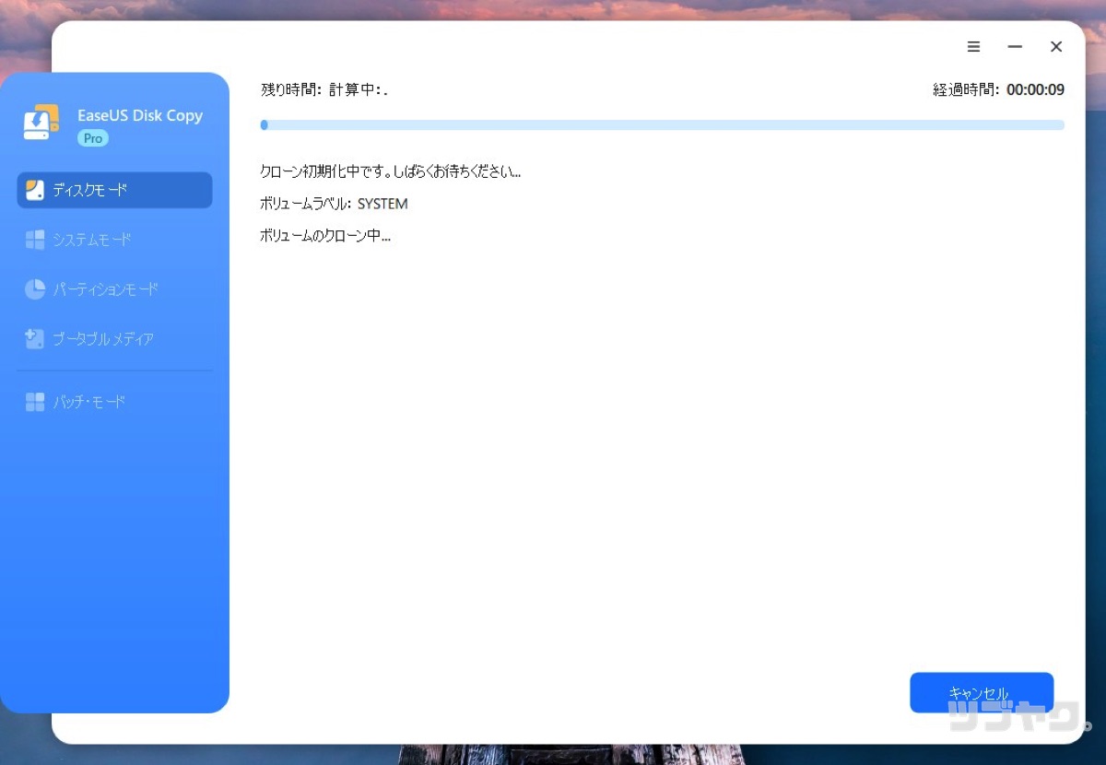The image size is (1106, 765).
Task: Click the ブータブルメディア bootable media icon
Action: (x=35, y=338)
